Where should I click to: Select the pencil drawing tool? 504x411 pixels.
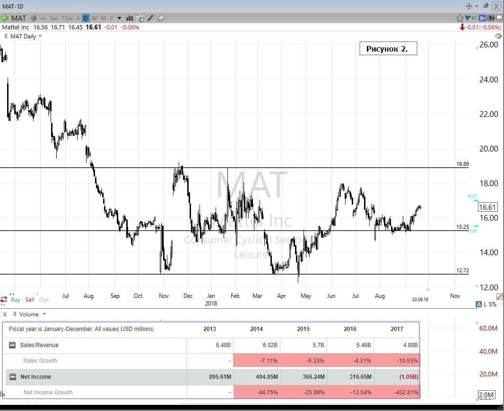point(150,18)
